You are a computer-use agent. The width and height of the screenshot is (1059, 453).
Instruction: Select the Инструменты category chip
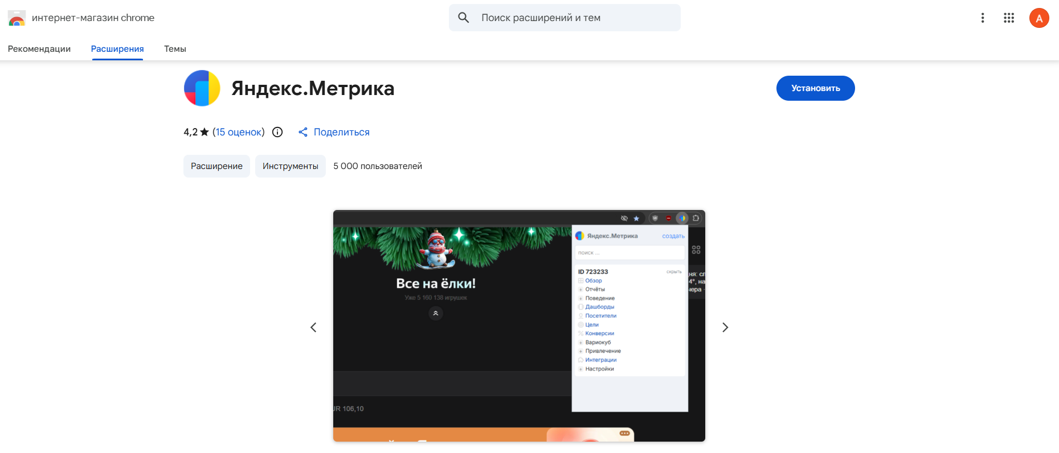point(290,166)
